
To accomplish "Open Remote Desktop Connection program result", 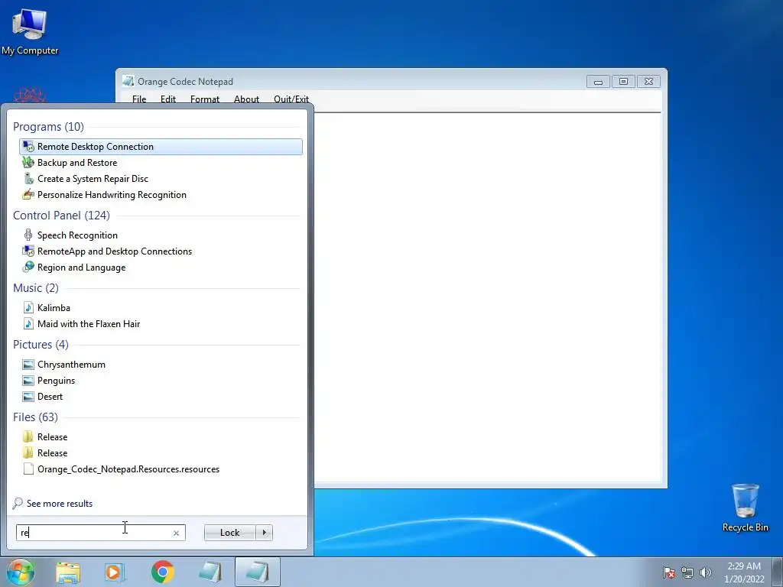I will point(161,146).
